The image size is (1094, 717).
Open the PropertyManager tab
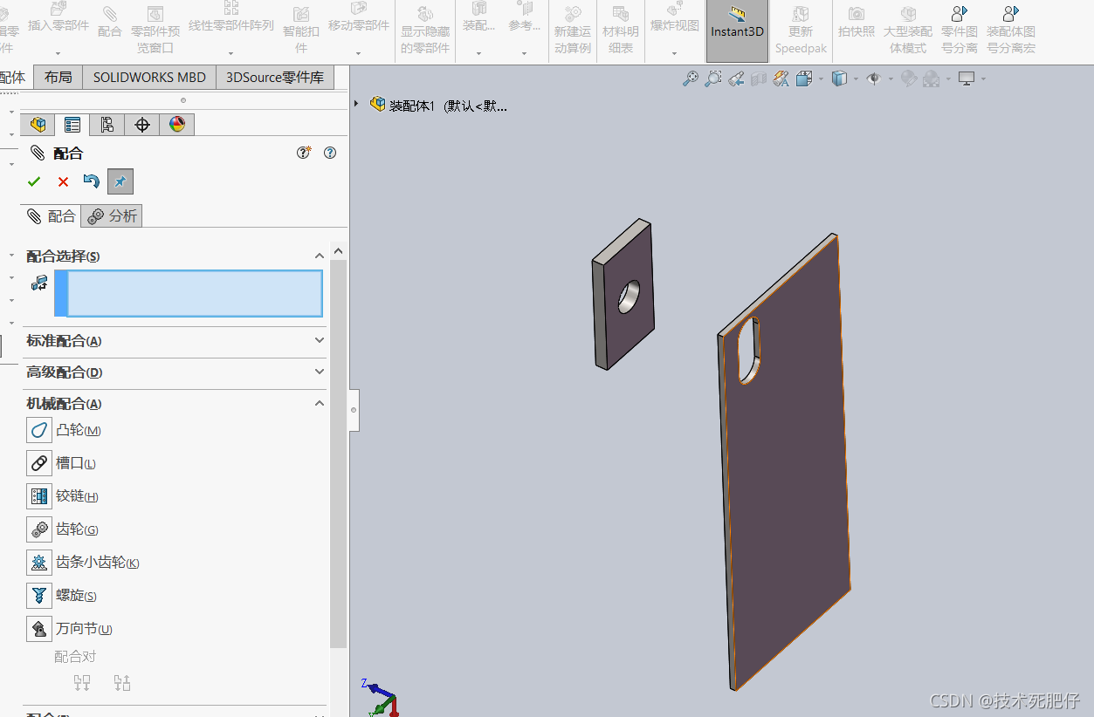pyautogui.click(x=72, y=125)
